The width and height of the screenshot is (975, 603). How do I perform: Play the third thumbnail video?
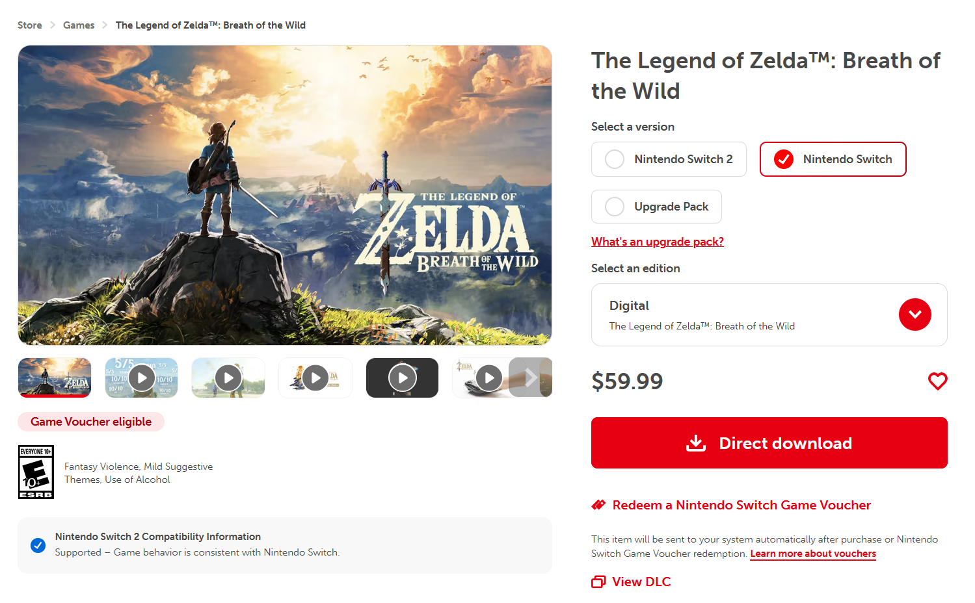tap(228, 378)
